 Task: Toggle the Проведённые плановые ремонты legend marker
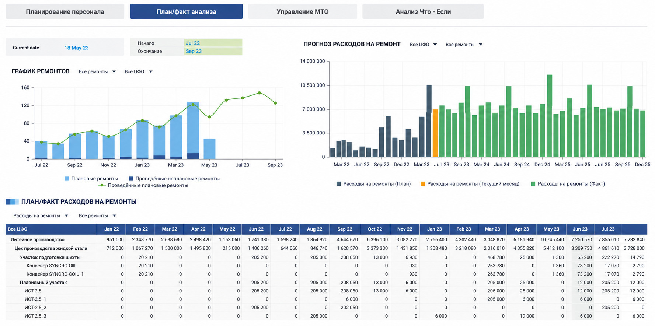click(102, 185)
